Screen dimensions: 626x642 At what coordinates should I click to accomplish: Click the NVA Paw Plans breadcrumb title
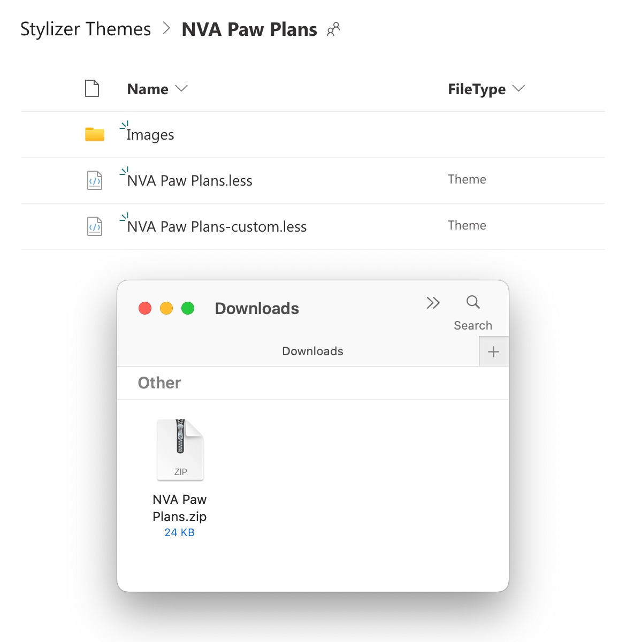click(249, 29)
